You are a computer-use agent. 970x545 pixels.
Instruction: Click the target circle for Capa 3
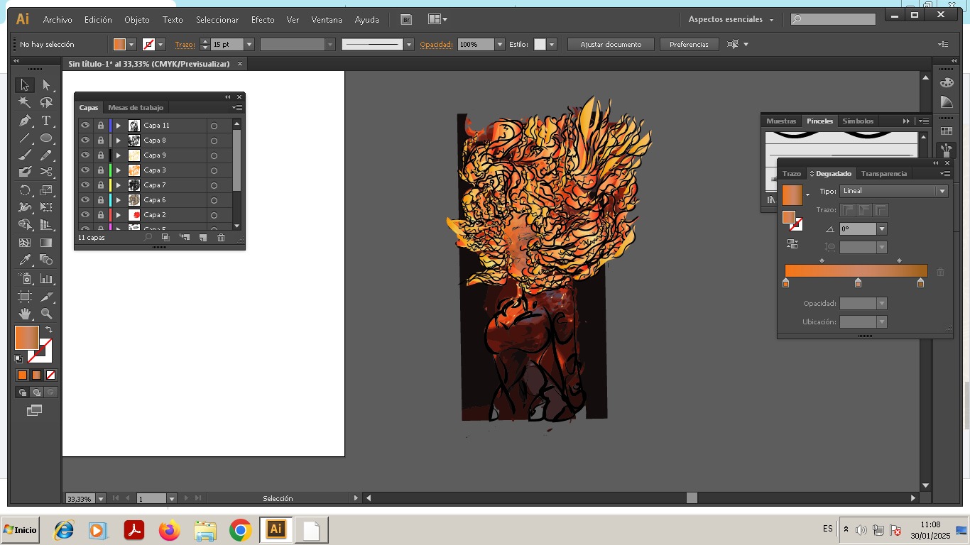click(214, 170)
